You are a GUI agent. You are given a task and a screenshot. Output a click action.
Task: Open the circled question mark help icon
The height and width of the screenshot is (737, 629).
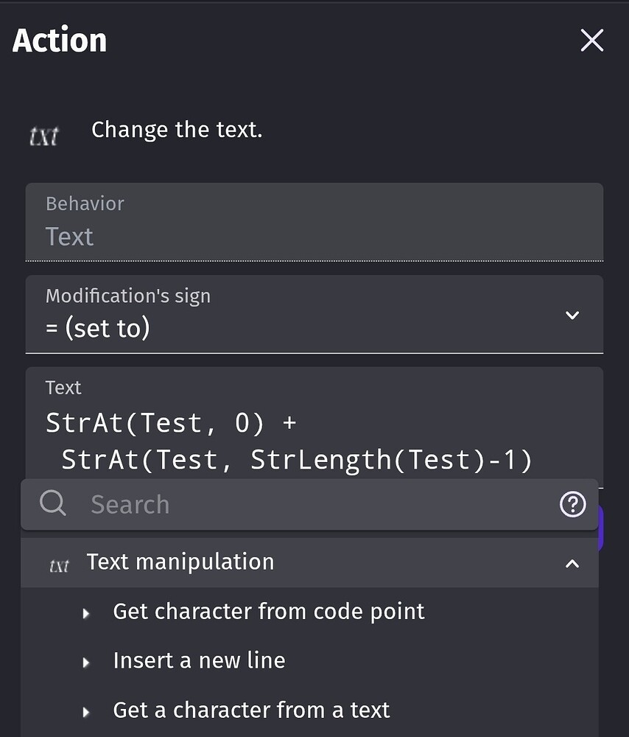click(572, 504)
